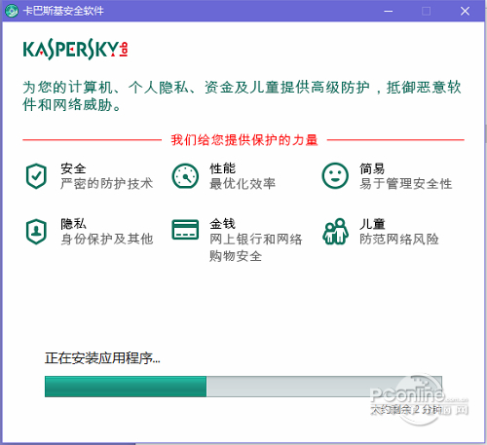487x445 pixels.
Task: Click the title text 卡巴斯基安全软件
Action: (63, 11)
